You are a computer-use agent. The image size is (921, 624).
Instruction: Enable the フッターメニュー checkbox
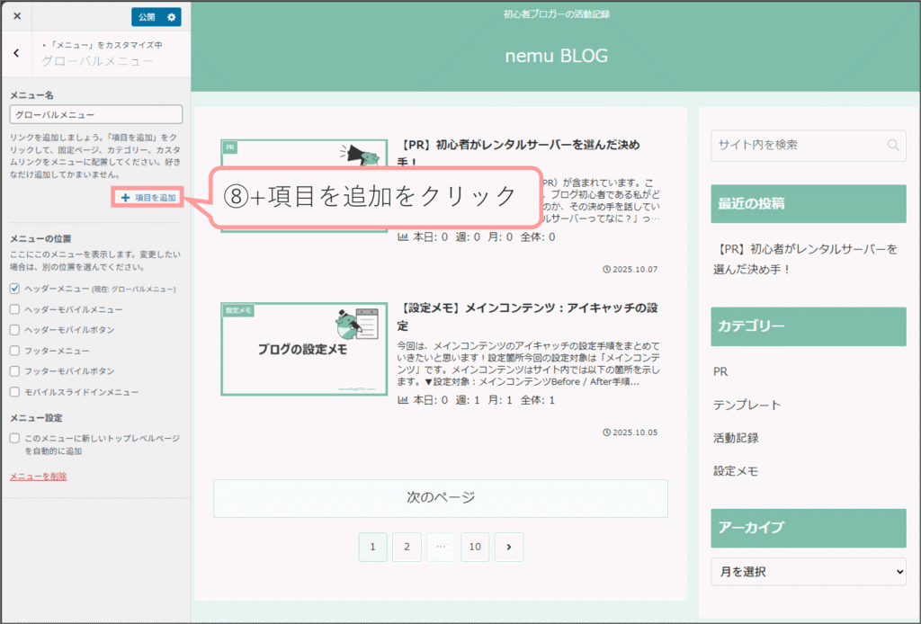tap(14, 351)
